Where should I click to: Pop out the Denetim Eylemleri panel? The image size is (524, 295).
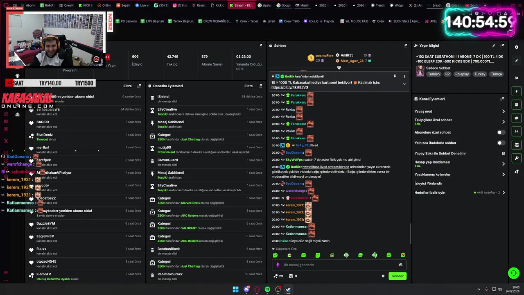260,86
